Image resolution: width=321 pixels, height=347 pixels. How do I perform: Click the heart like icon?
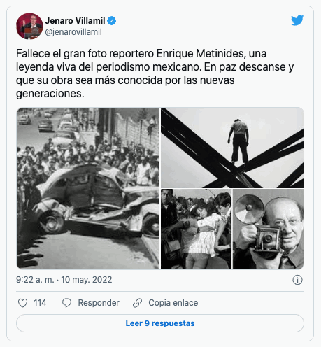(x=23, y=303)
